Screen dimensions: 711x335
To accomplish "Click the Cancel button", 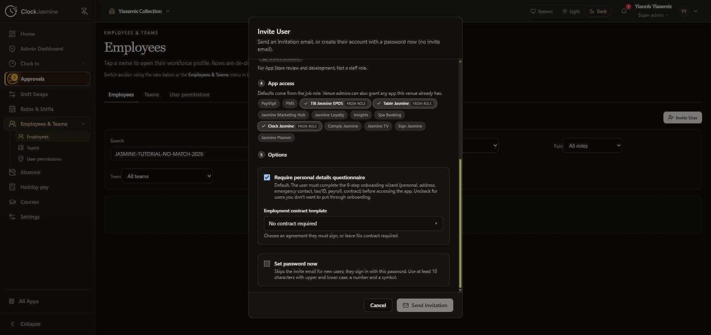I will click(x=378, y=305).
